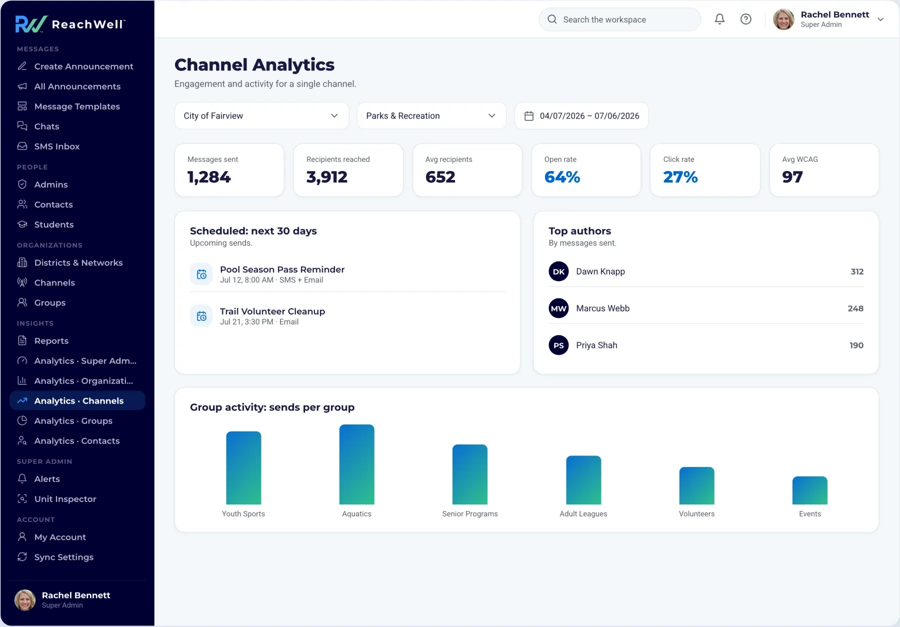Click the Admins shield icon
Image resolution: width=900 pixels, height=627 pixels.
pos(22,184)
